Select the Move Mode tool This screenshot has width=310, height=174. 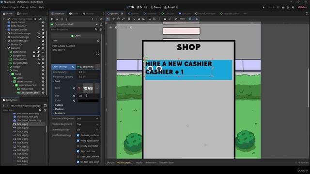[x=113, y=19]
